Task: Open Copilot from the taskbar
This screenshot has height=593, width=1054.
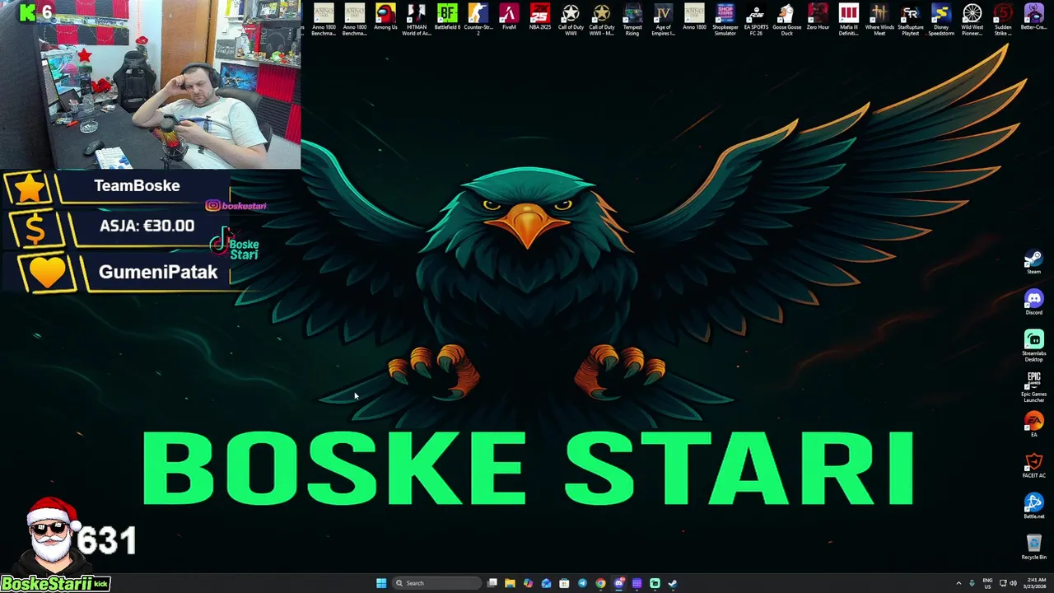Action: 528,583
